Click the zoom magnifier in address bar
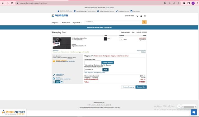 [x=169, y=3]
